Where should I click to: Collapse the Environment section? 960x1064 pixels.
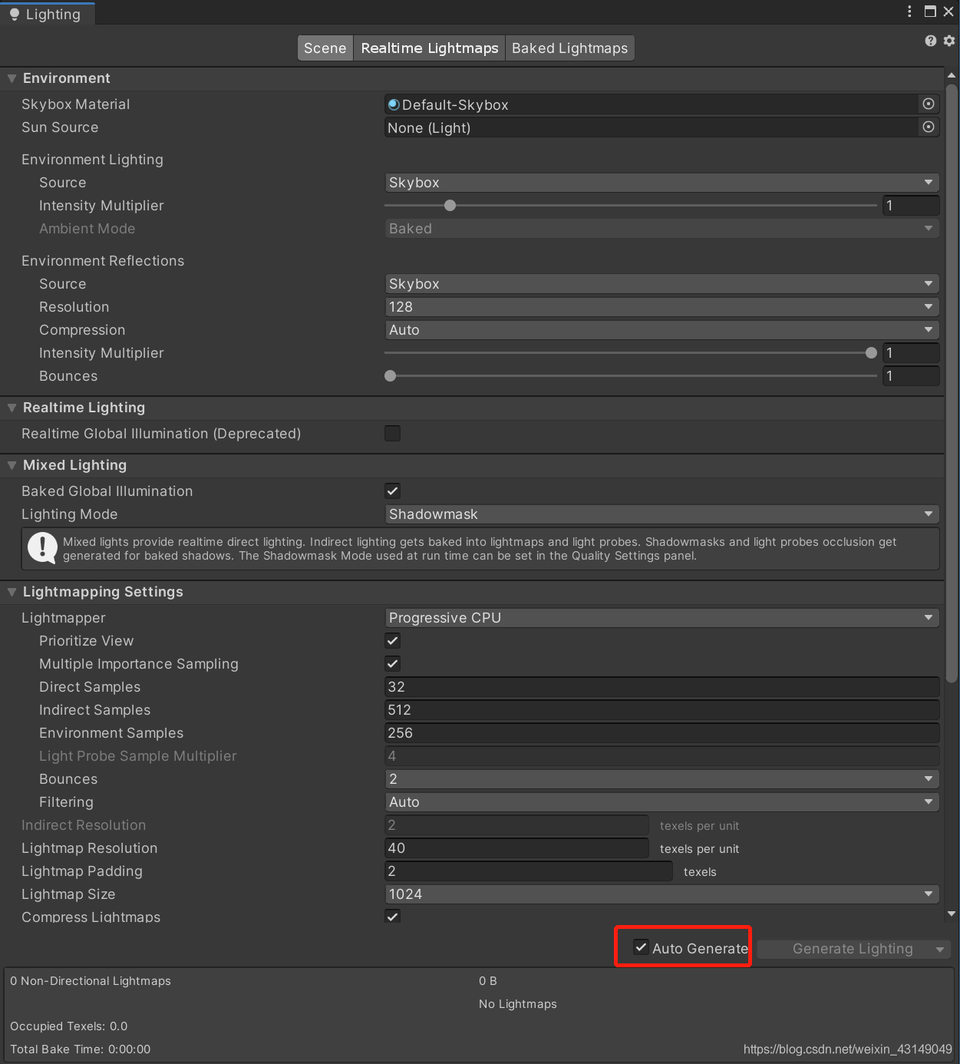[12, 78]
